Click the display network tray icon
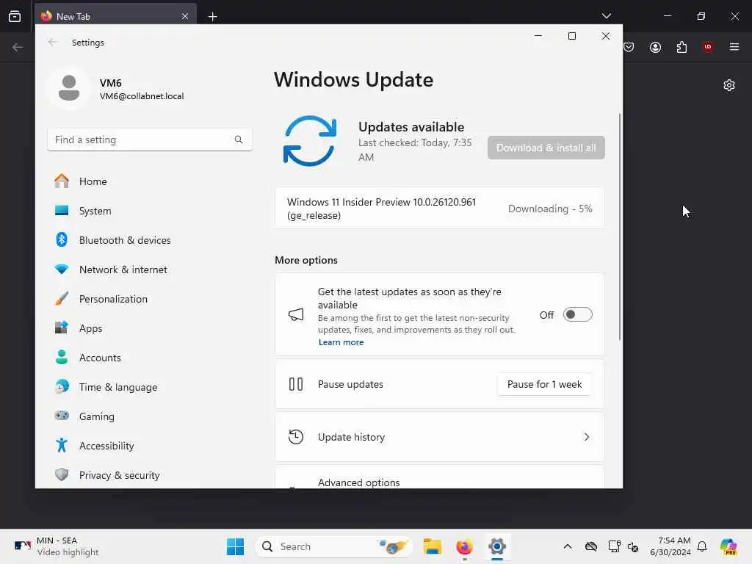This screenshot has width=752, height=564. 614,546
